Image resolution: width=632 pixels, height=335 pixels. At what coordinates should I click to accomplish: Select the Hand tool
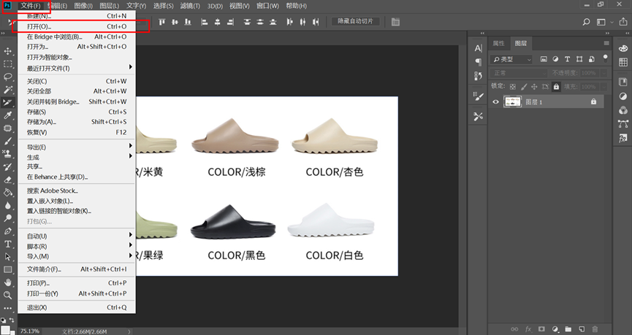click(x=8, y=282)
